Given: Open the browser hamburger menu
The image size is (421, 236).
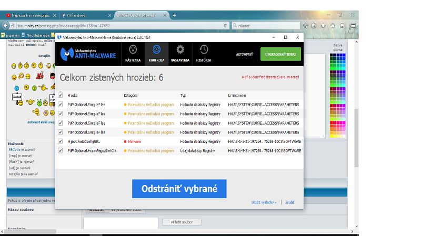Looking at the screenshot, I should (x=353, y=26).
